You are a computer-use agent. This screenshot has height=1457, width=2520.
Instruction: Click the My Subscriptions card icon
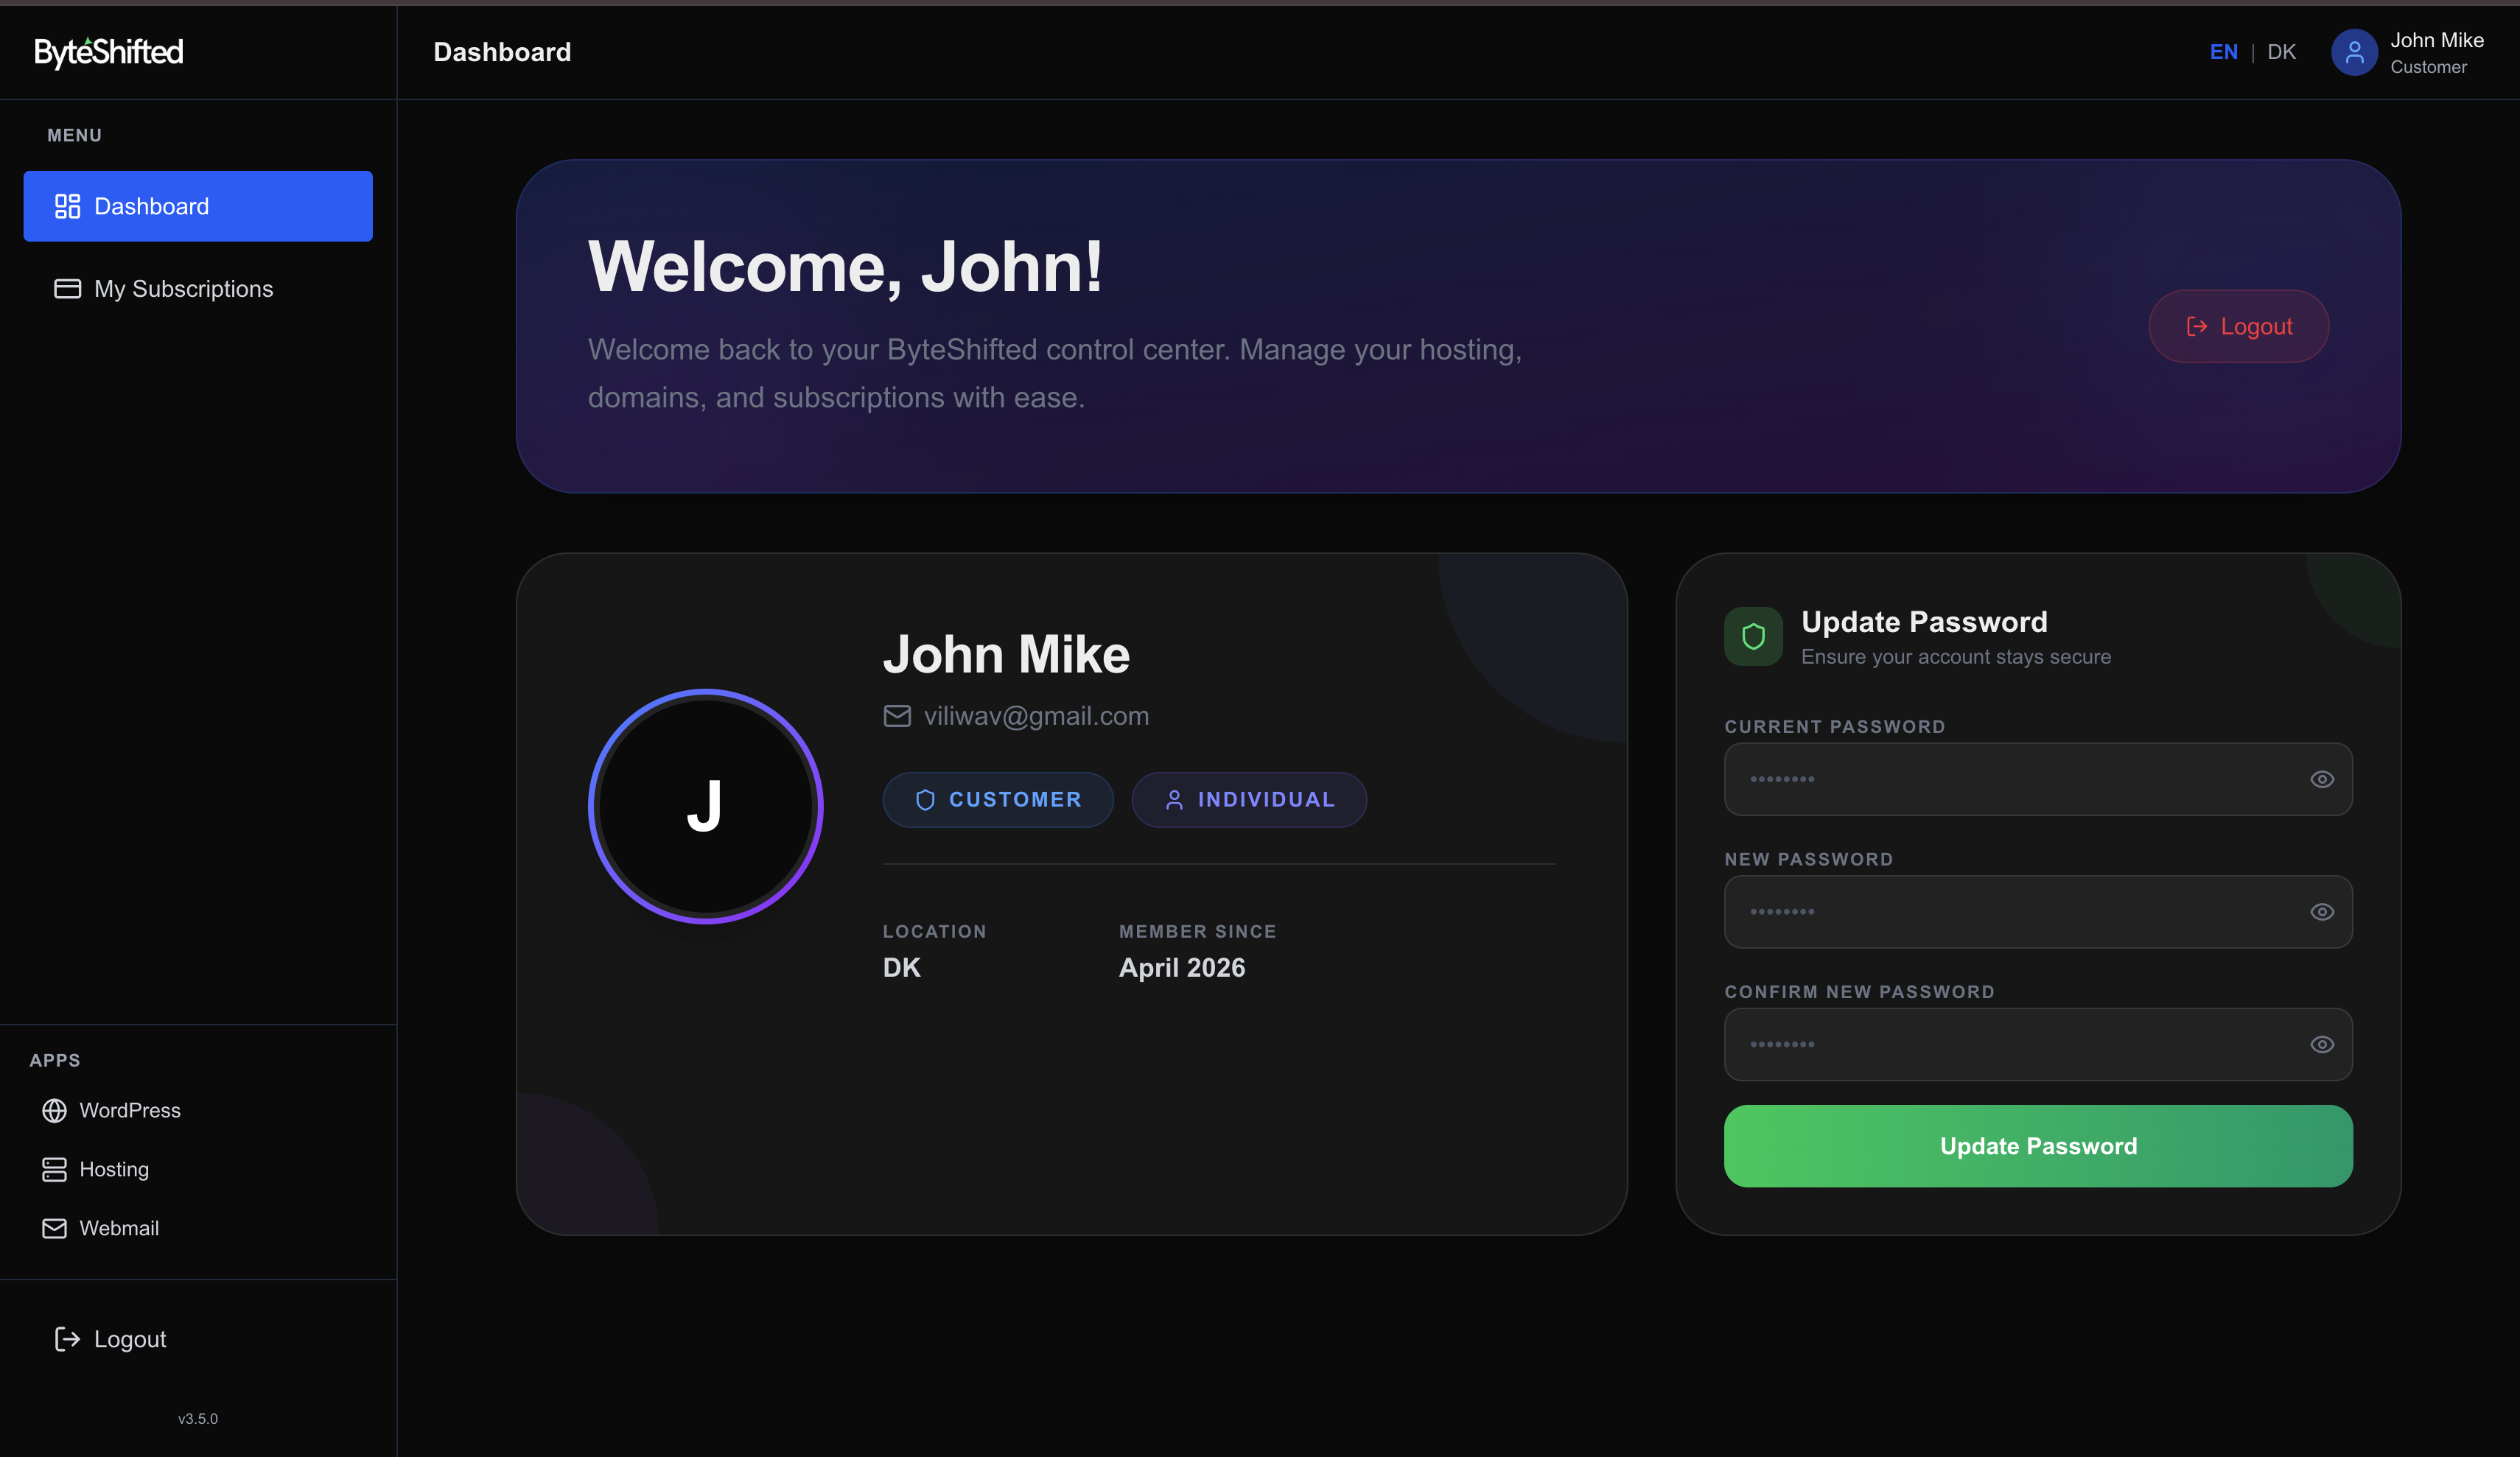67,289
